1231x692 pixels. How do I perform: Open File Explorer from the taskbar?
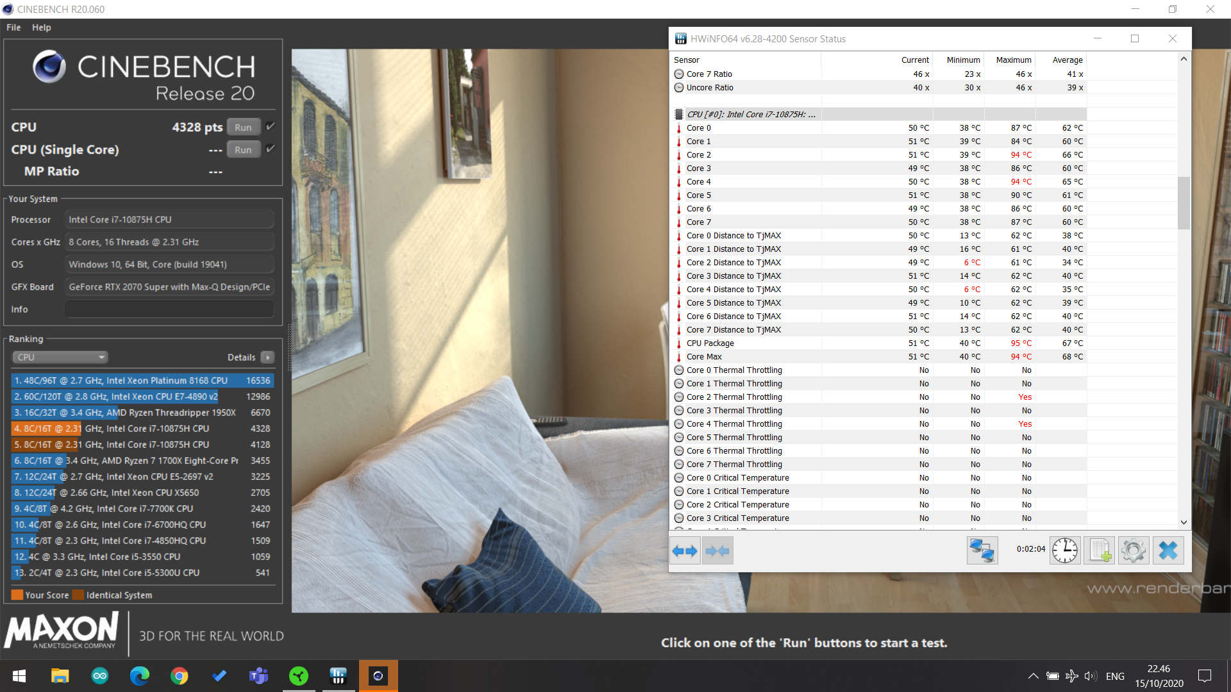[60, 676]
